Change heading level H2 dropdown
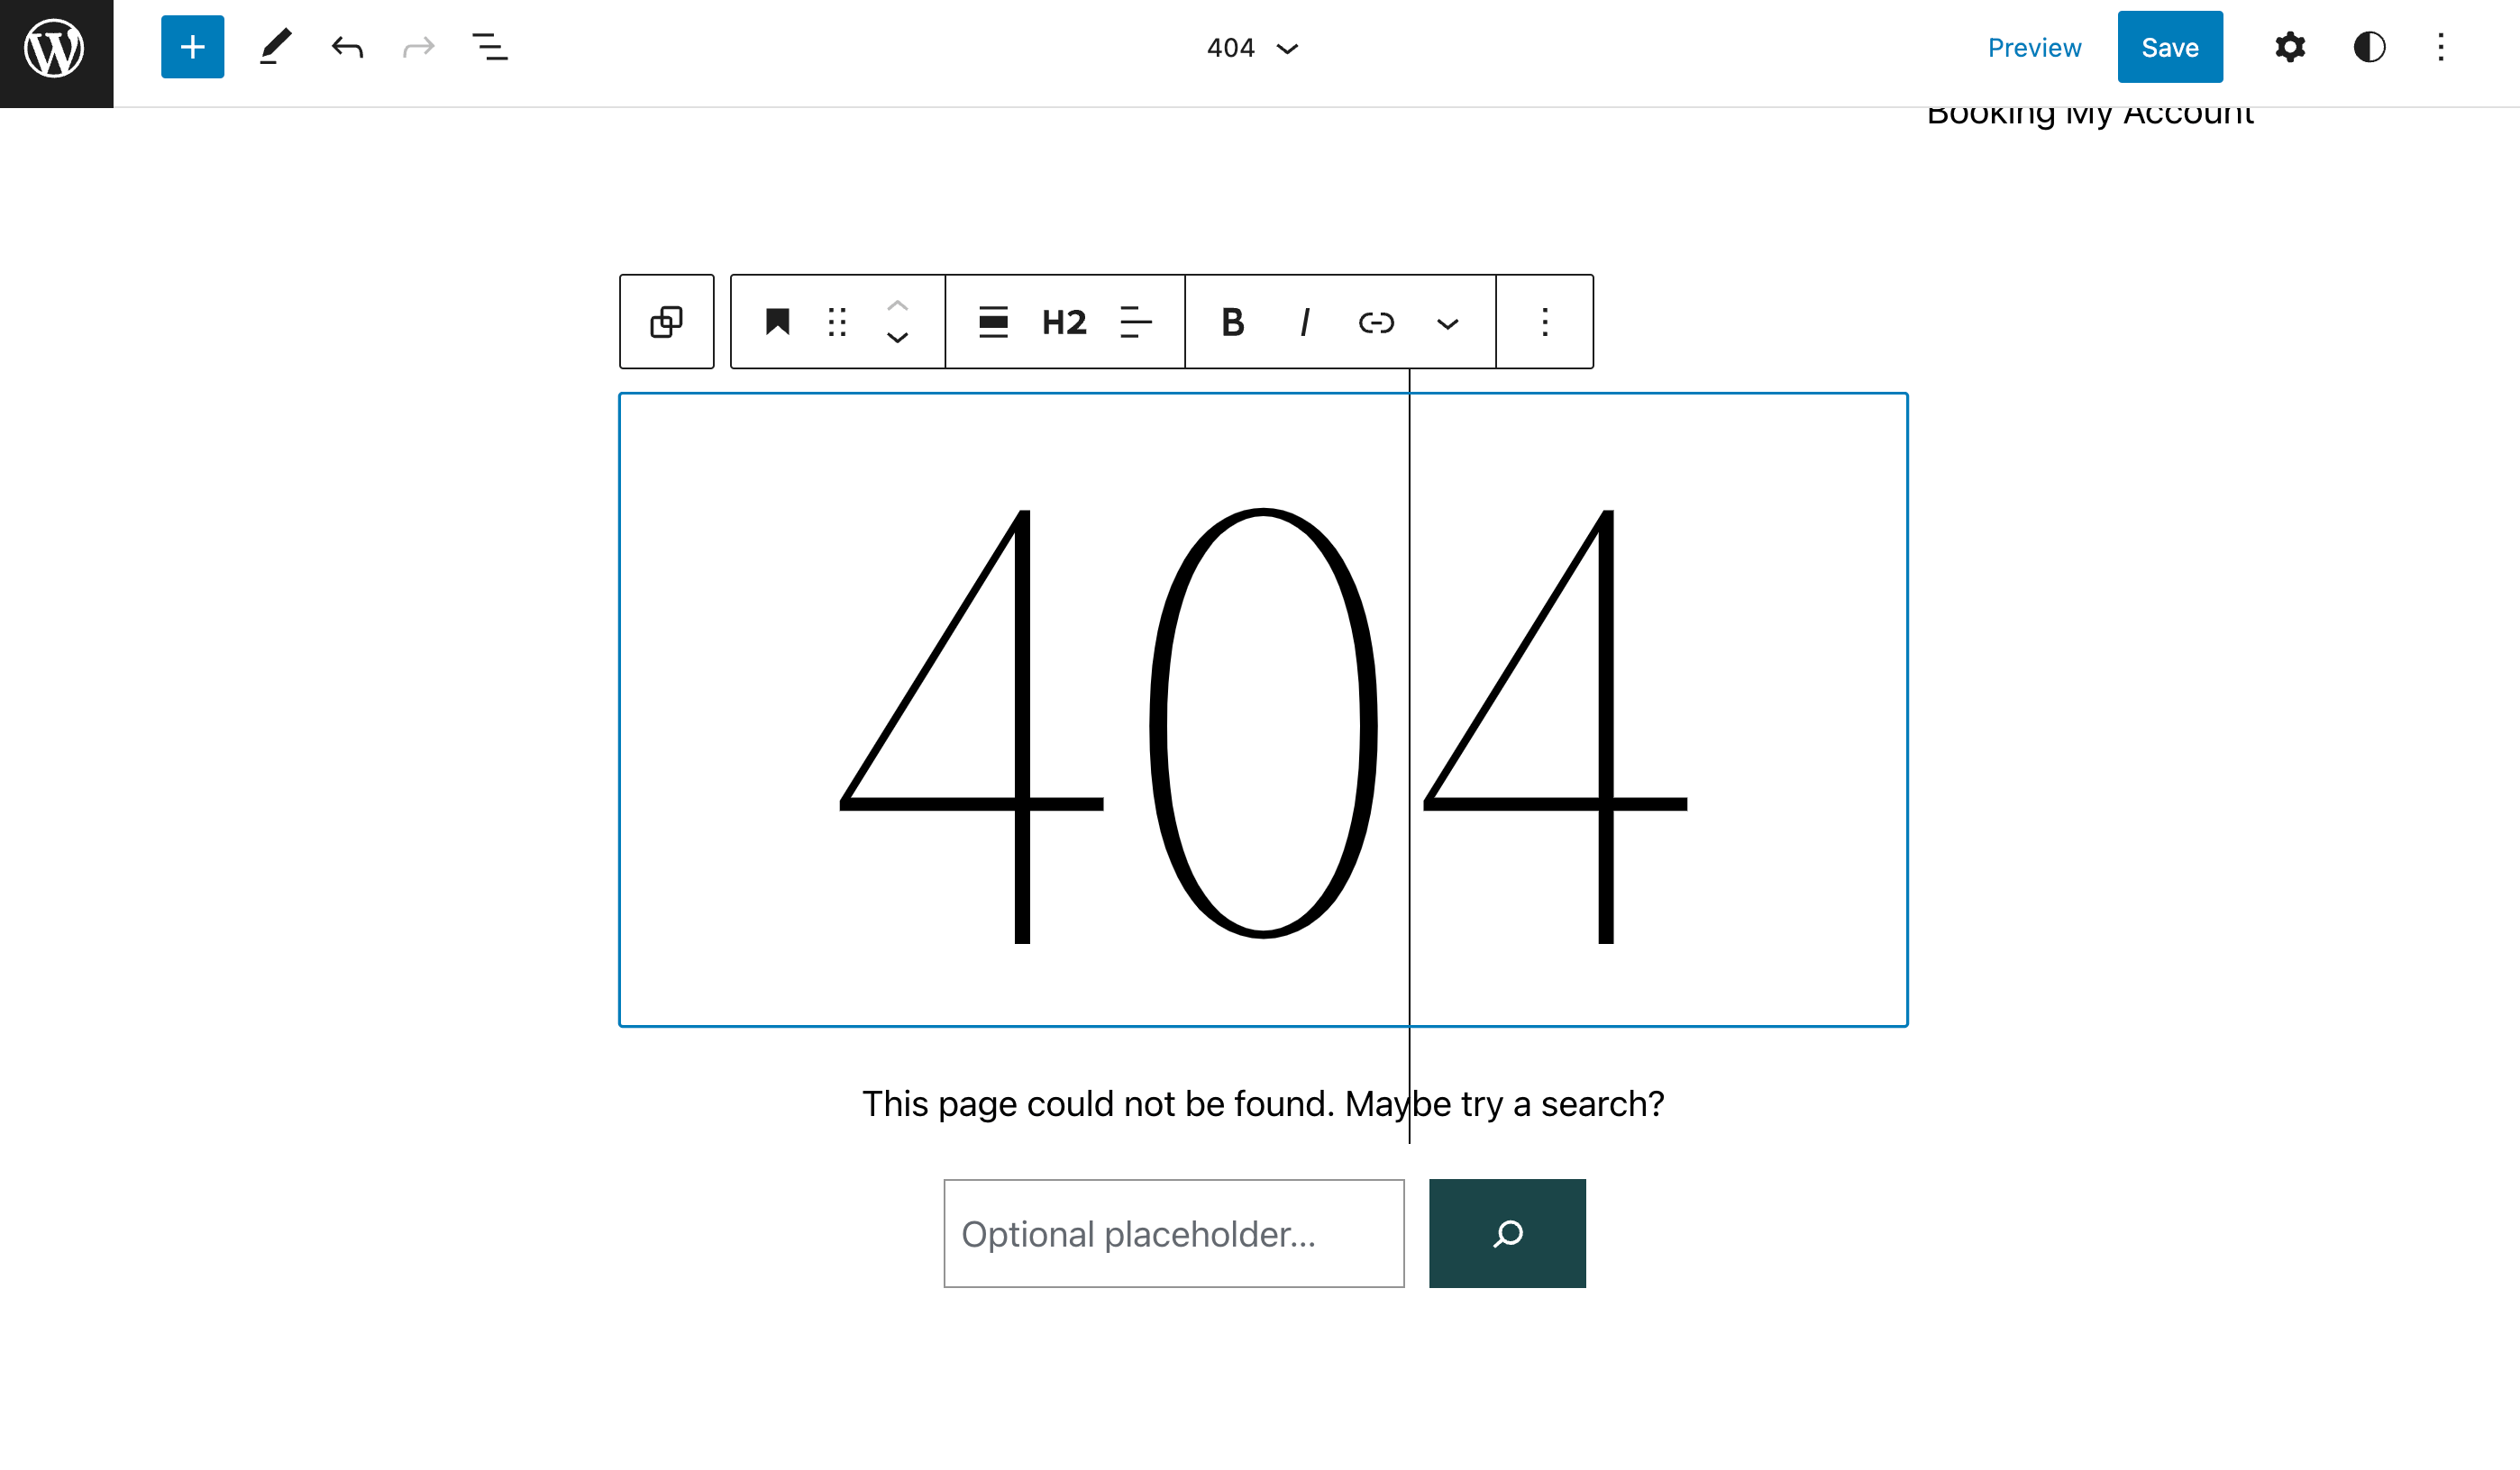Image resolution: width=2520 pixels, height=1470 pixels. coord(1064,322)
